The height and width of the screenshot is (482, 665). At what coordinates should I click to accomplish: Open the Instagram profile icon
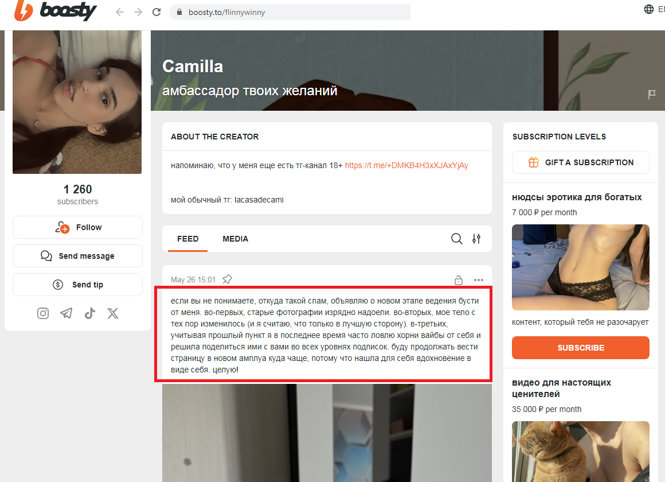[x=43, y=313]
